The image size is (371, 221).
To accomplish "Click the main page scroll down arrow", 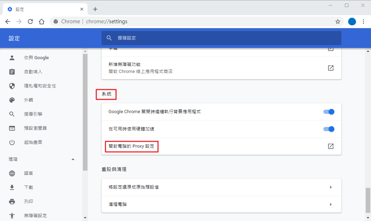I will pos(368,218).
